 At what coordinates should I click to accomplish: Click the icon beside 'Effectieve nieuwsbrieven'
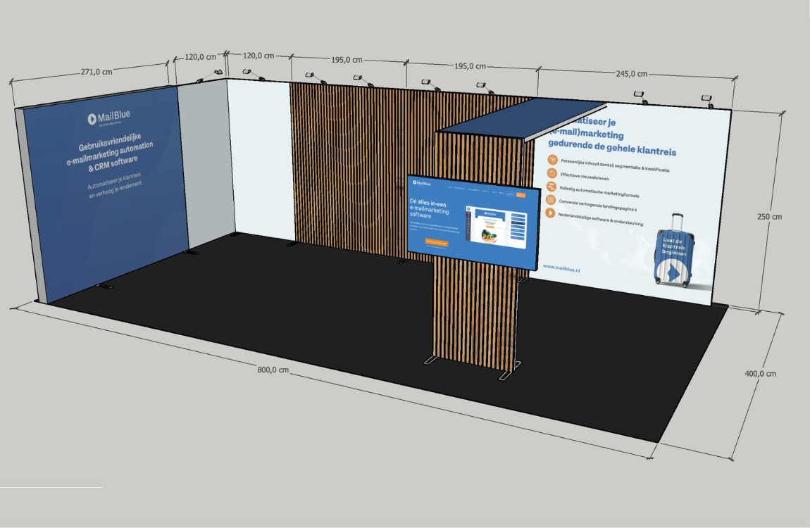(x=552, y=173)
